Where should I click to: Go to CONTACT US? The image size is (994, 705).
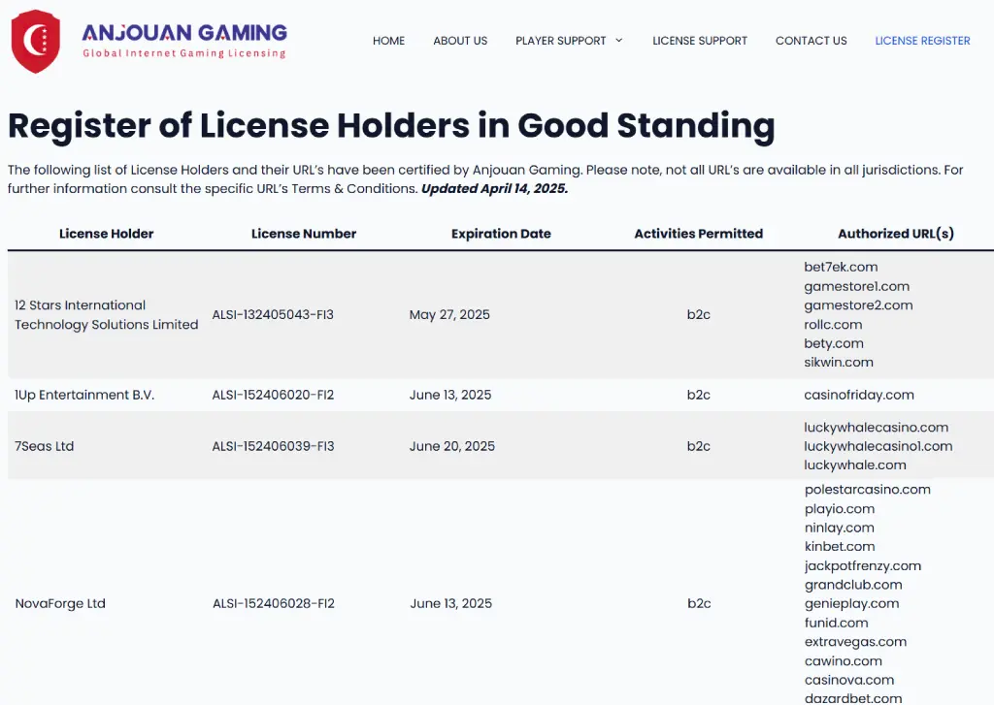(x=811, y=41)
